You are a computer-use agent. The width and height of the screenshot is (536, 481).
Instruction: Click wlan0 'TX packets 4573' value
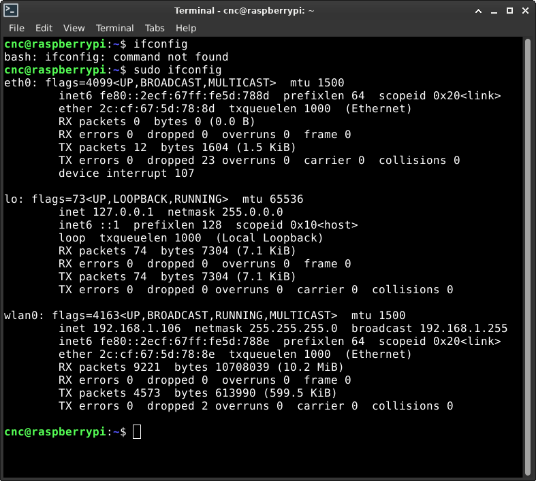coord(110,393)
